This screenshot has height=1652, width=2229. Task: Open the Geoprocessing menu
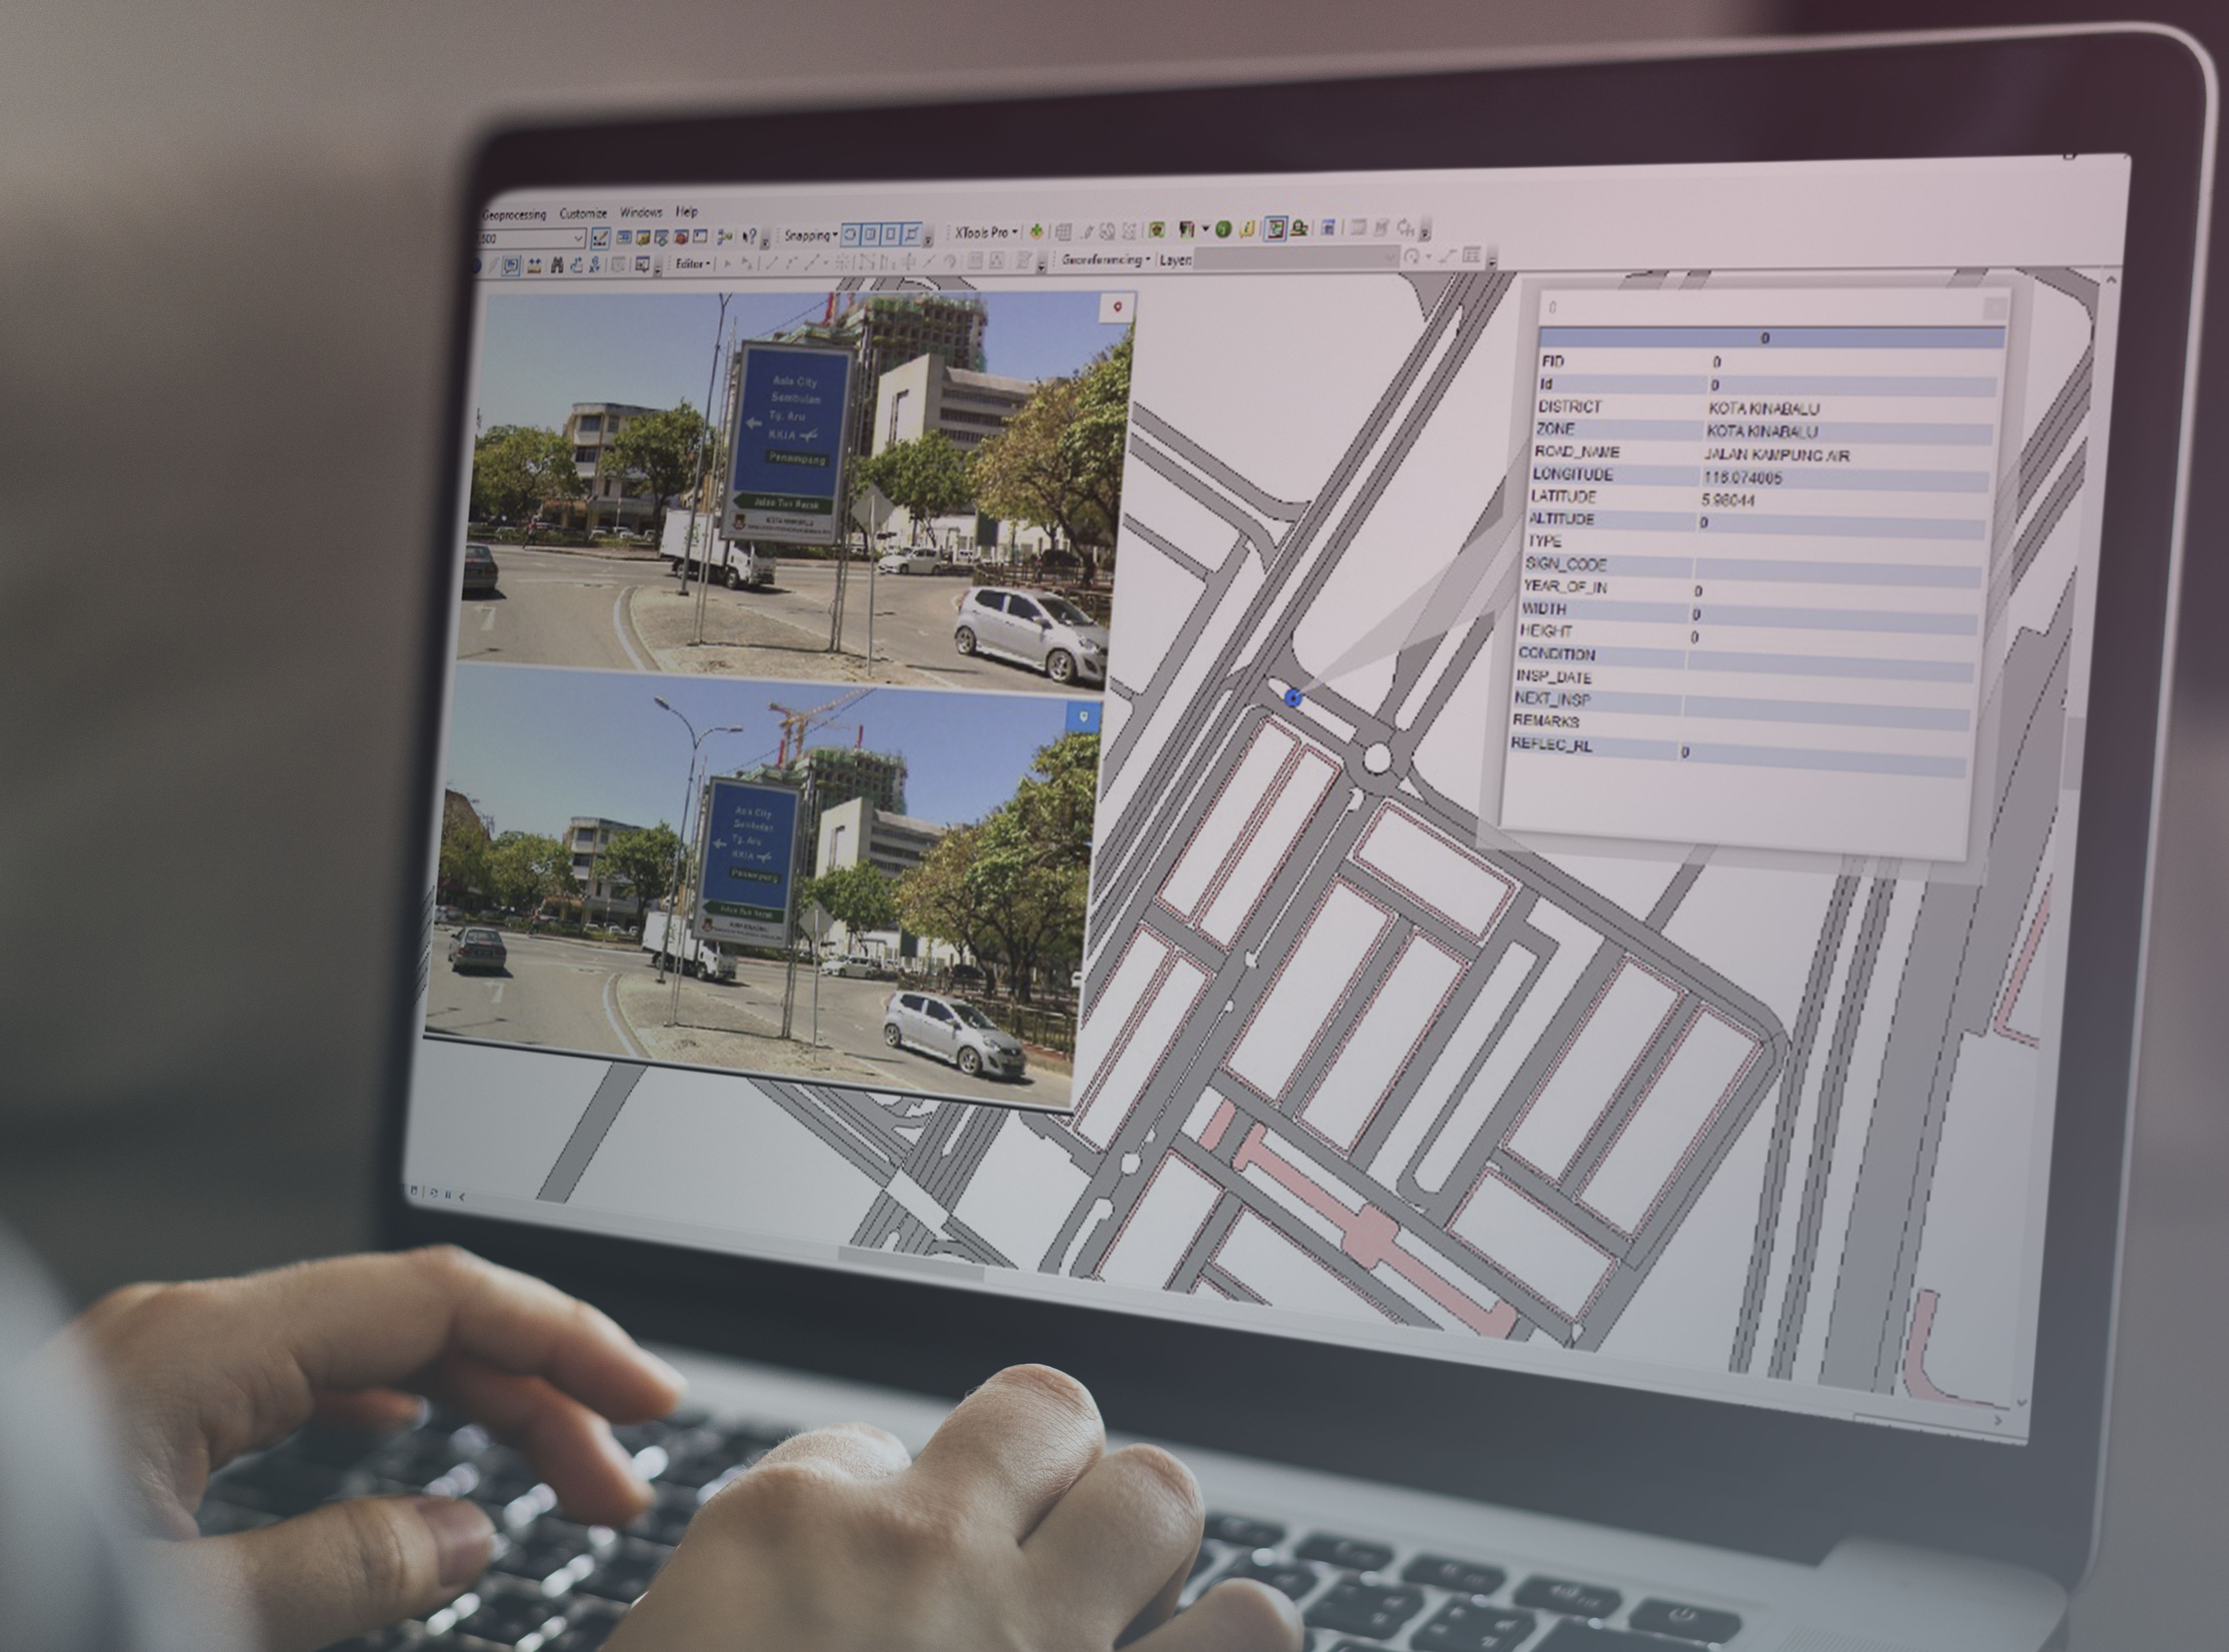(x=515, y=214)
